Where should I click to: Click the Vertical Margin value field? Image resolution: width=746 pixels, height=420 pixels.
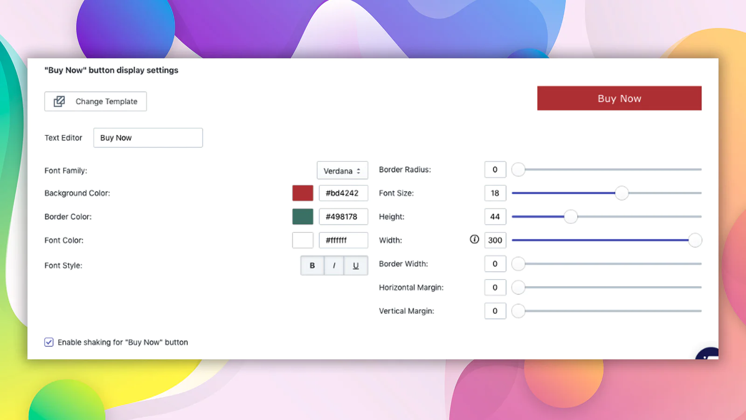pos(495,311)
